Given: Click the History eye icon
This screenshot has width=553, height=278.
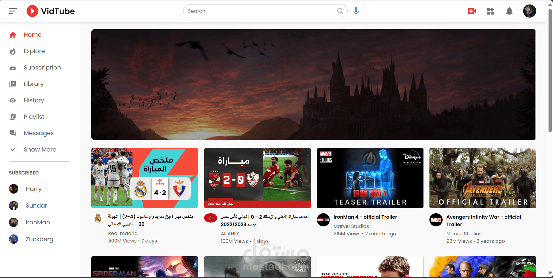Looking at the screenshot, I should click(13, 101).
